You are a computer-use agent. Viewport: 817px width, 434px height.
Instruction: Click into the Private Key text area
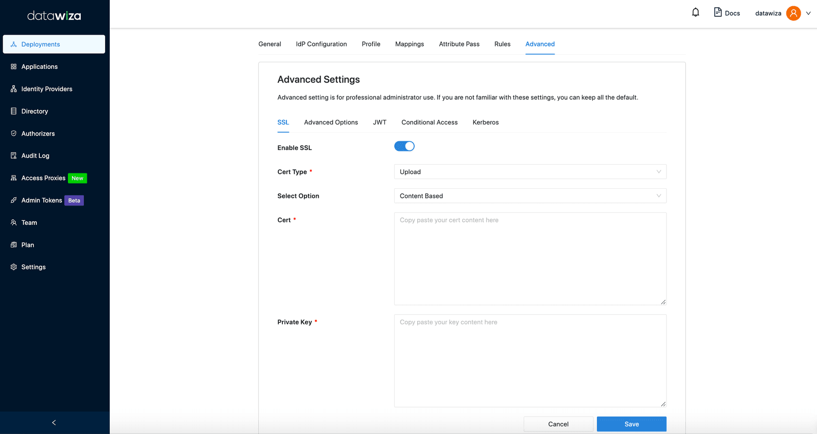[x=530, y=361]
